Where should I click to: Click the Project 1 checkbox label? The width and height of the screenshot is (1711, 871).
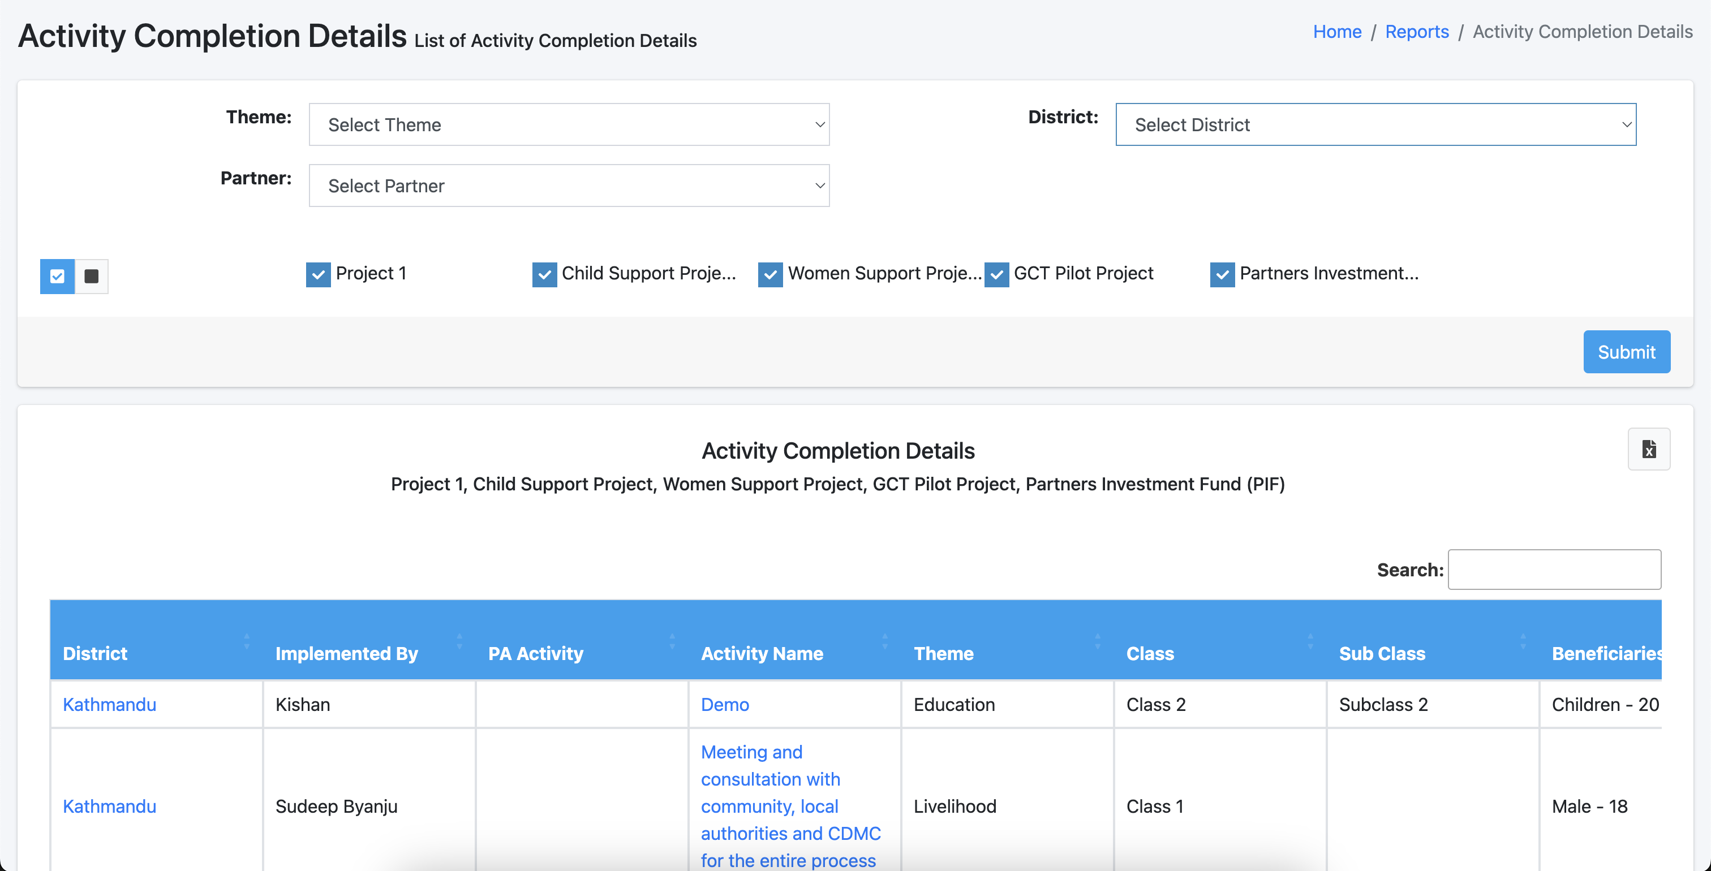point(371,273)
